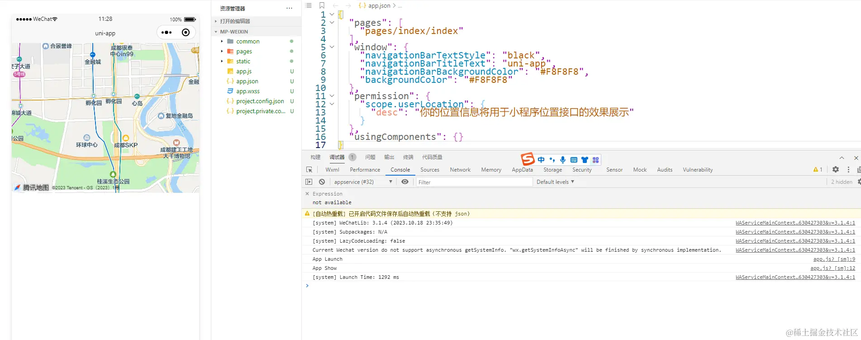Click the editor bookmark icon
The image size is (861, 340).
[322, 5]
